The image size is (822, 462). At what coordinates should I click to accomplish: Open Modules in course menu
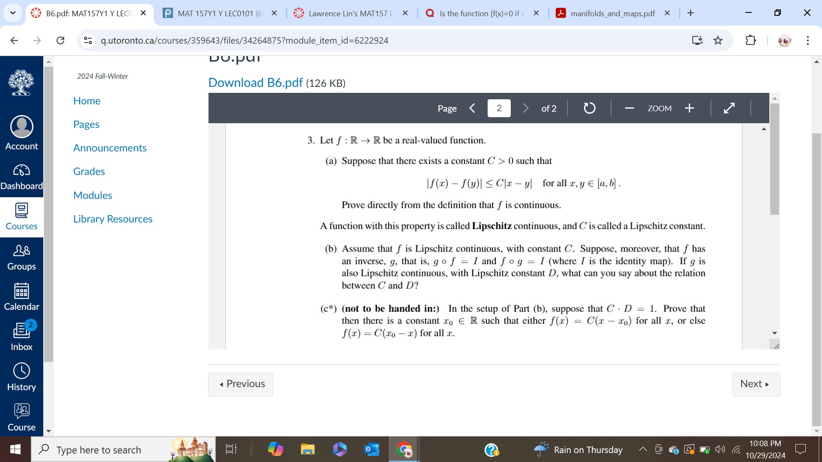point(92,195)
